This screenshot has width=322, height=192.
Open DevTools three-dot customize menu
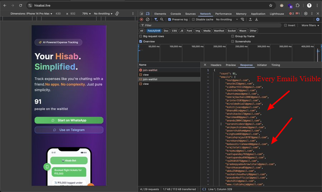312,14
